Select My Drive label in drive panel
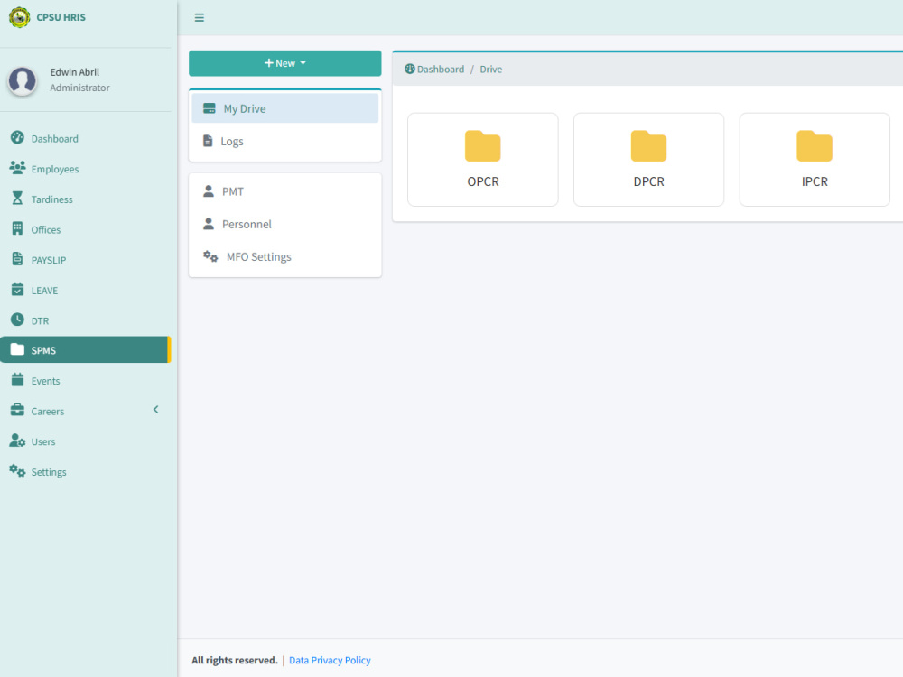The width and height of the screenshot is (903, 677). click(245, 109)
